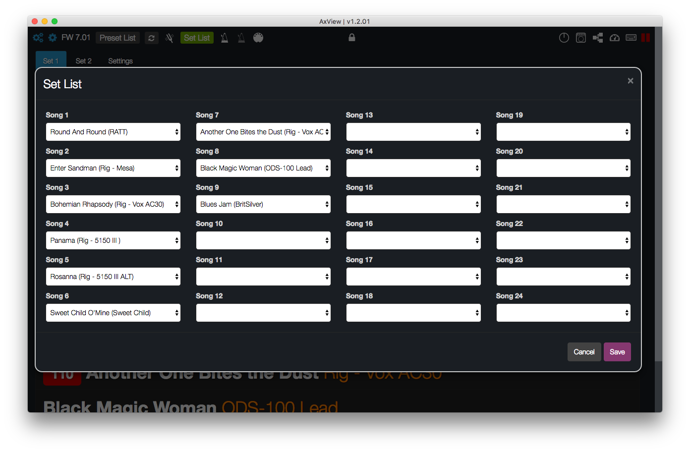Open Song 1 dropdown showing Round And Round
Viewport: 690px width, 452px height.
tap(113, 132)
